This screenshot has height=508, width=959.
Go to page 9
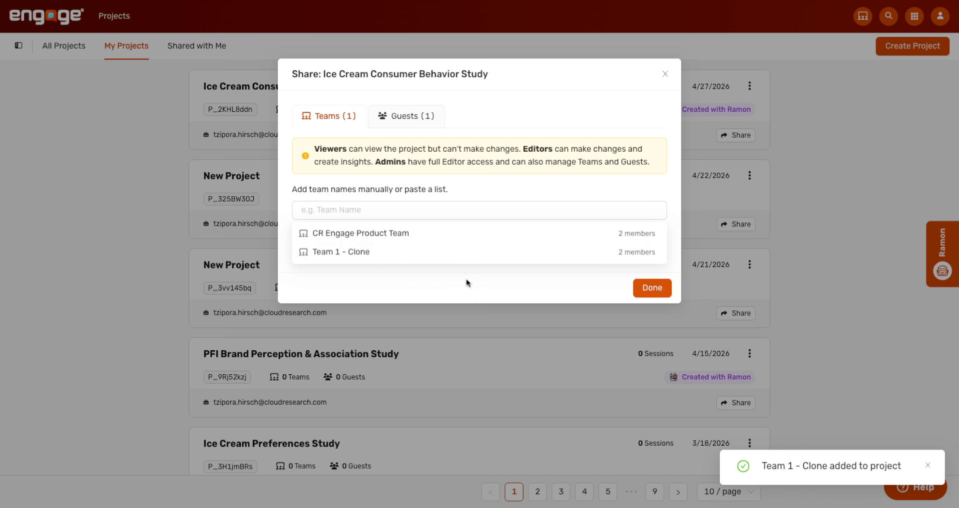point(655,492)
